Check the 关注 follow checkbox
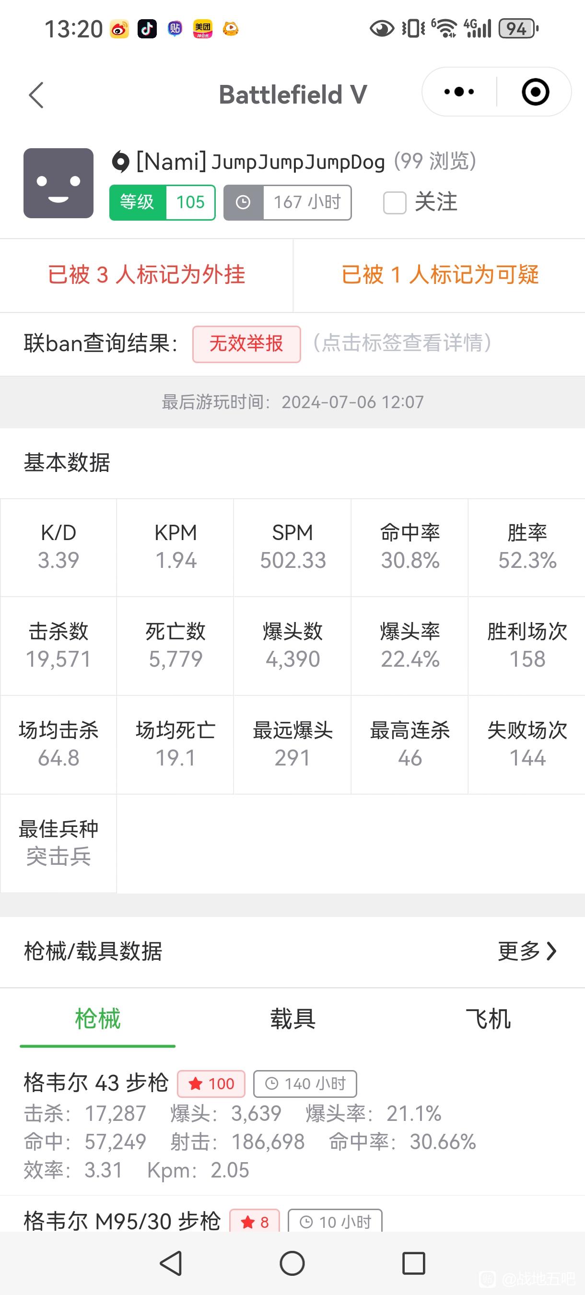 (x=395, y=202)
